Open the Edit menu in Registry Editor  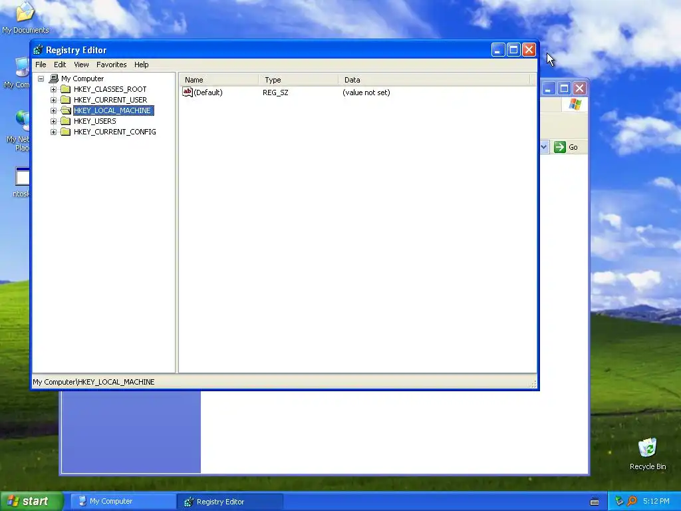[60, 65]
